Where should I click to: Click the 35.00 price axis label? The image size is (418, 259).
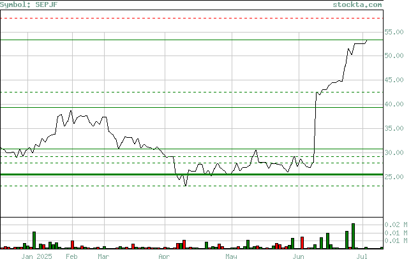point(394,128)
